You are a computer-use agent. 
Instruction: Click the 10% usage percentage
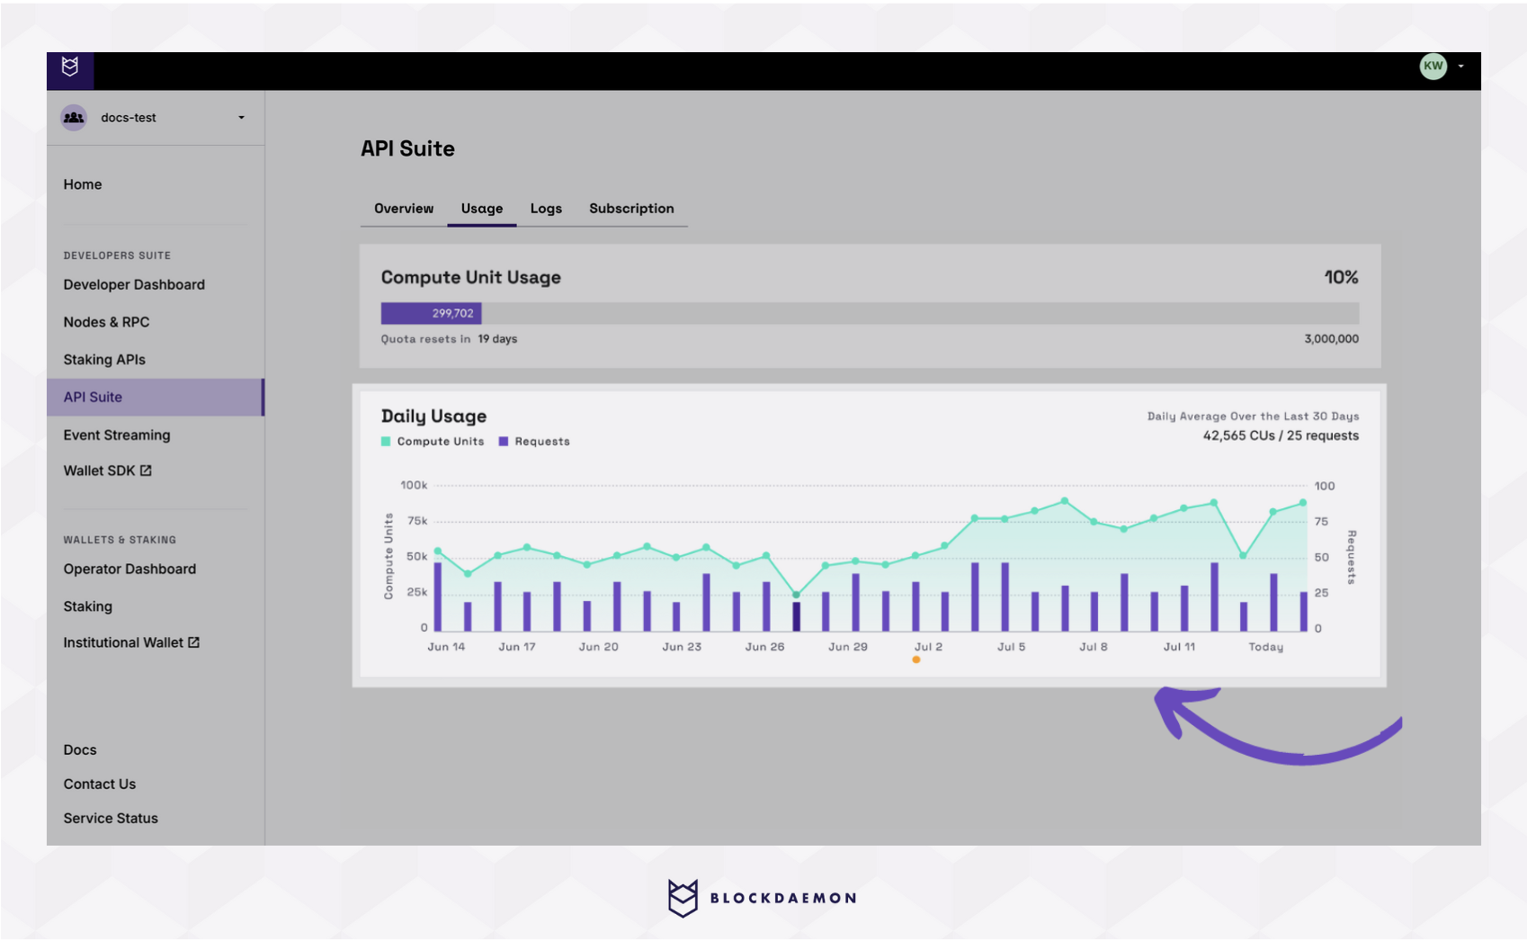click(x=1341, y=278)
